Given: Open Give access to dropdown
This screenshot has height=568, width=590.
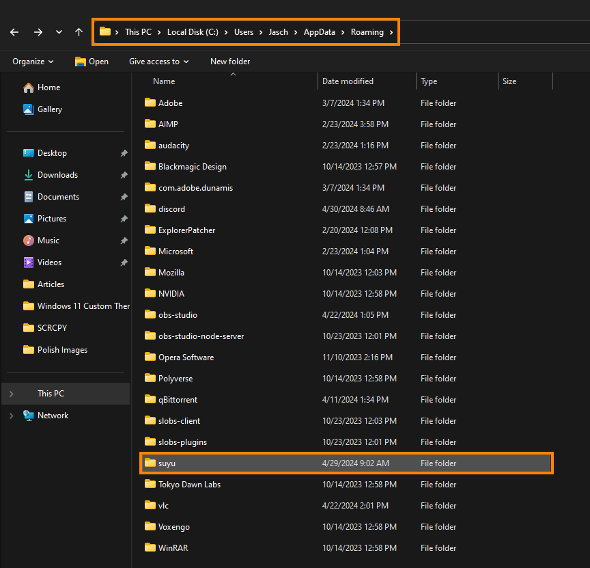Looking at the screenshot, I should [x=159, y=62].
